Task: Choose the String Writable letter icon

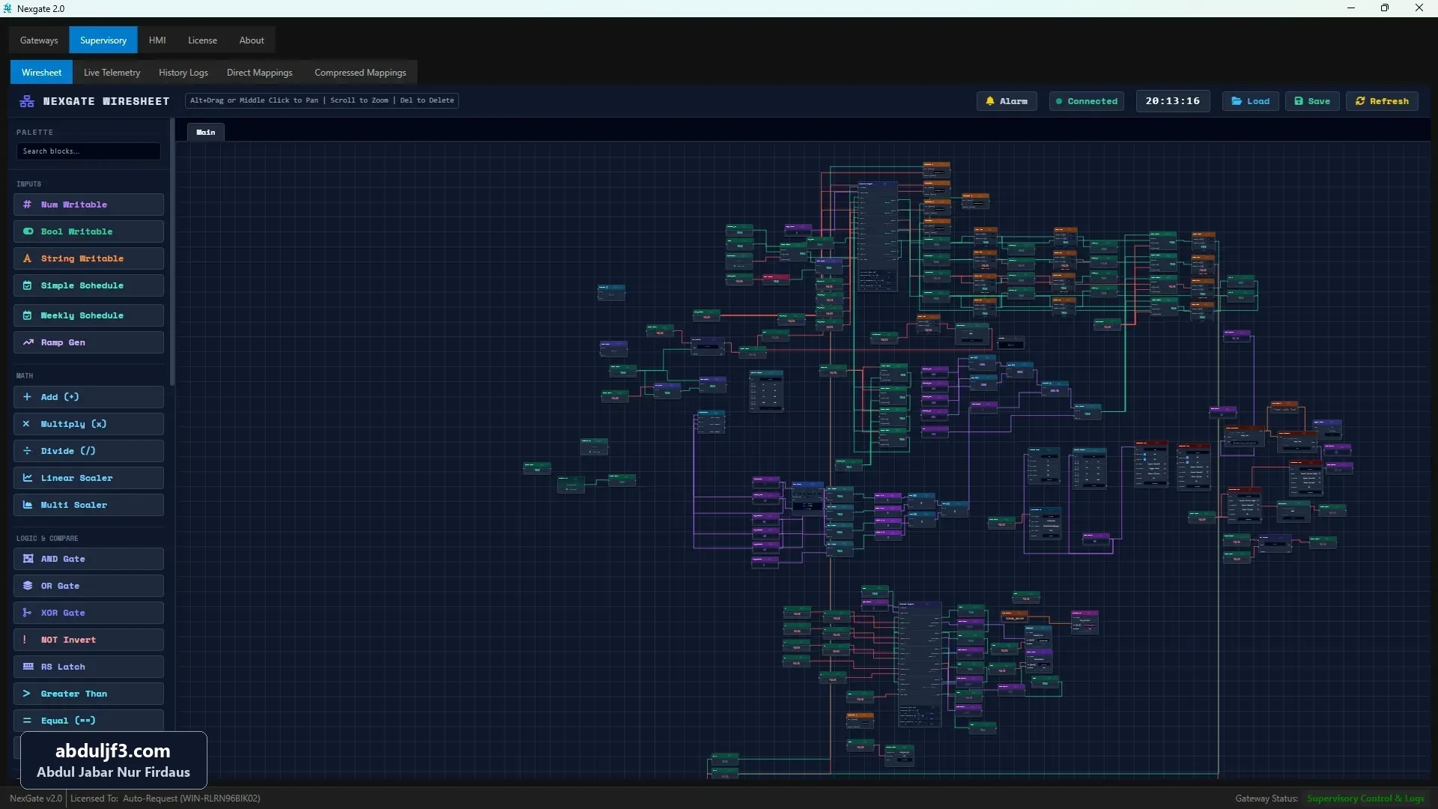Action: (x=28, y=258)
